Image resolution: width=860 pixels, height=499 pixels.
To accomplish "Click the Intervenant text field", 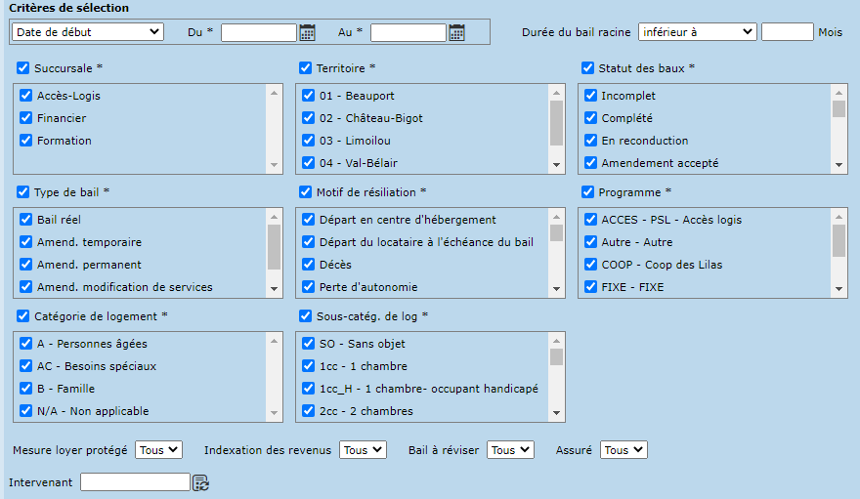I will (135, 482).
